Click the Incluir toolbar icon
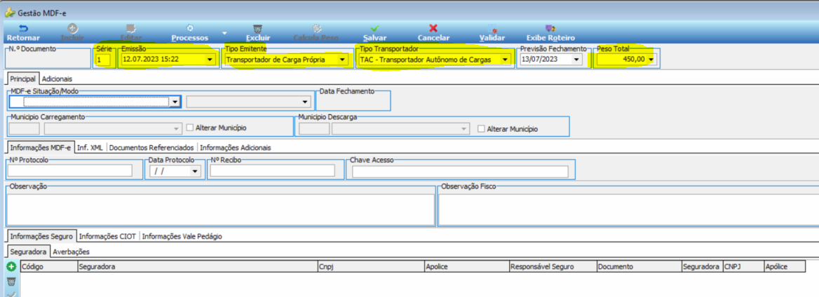The image size is (819, 297). [73, 28]
